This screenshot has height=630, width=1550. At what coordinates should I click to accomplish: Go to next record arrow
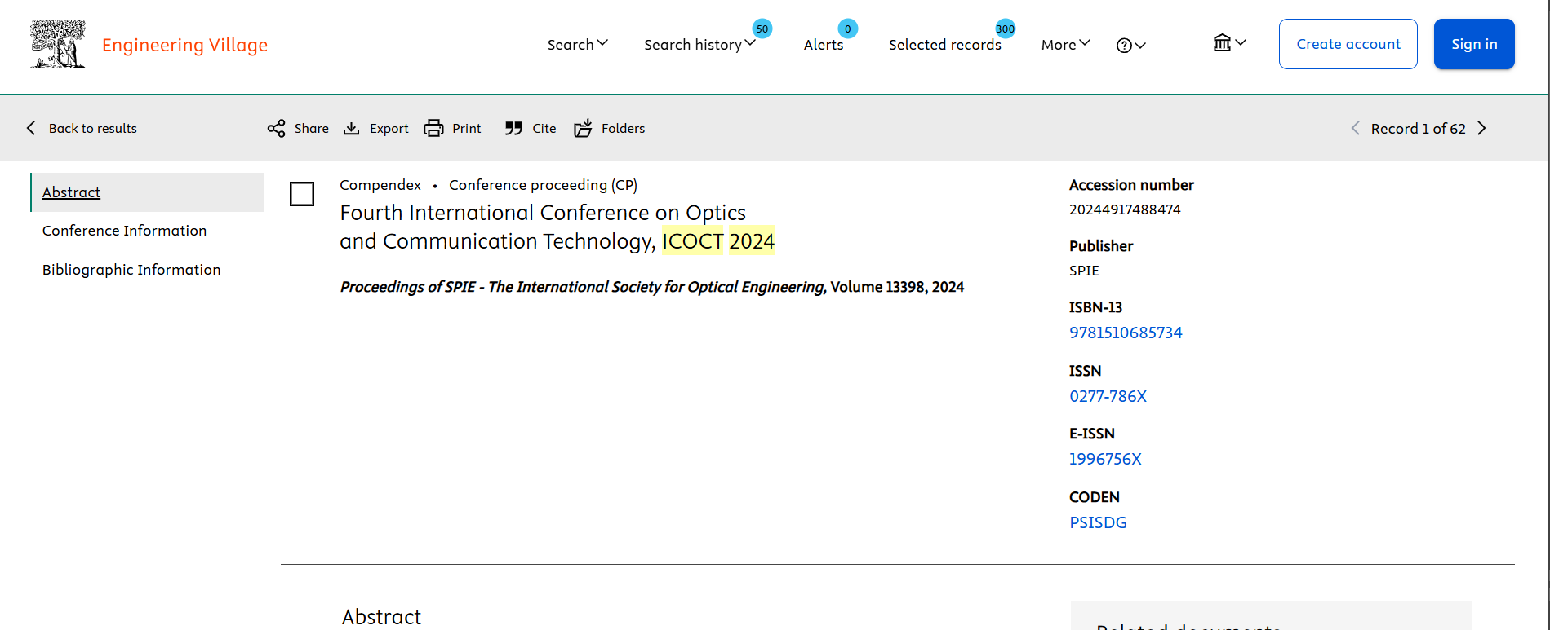(x=1482, y=128)
